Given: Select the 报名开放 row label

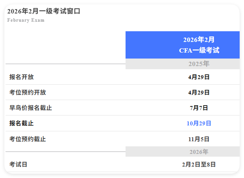Looking at the screenshot, I should tap(22, 77).
